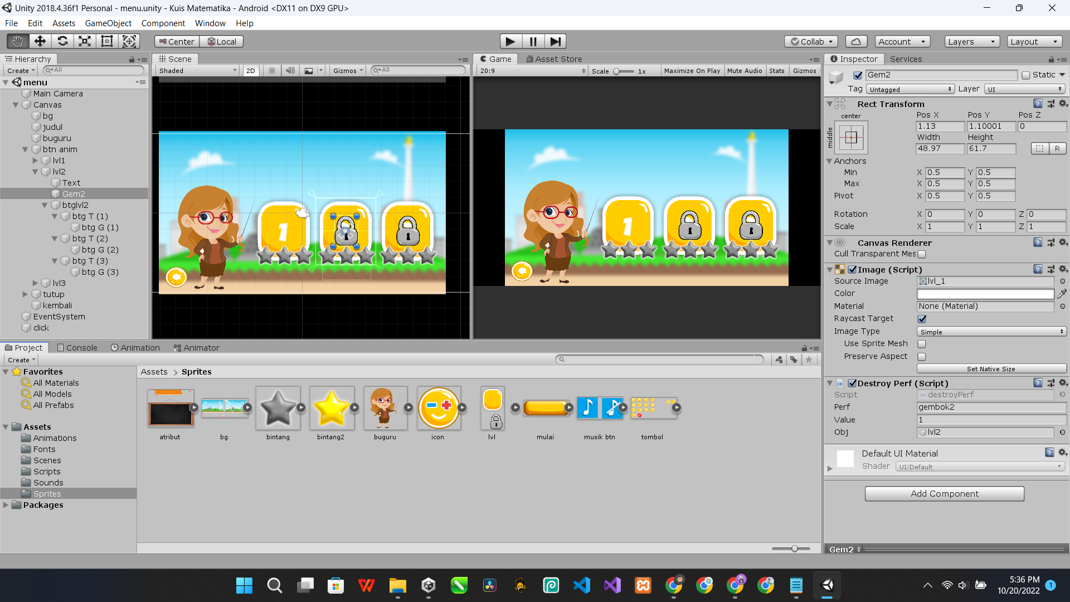Disable the Raycast Target checkbox

(x=922, y=319)
